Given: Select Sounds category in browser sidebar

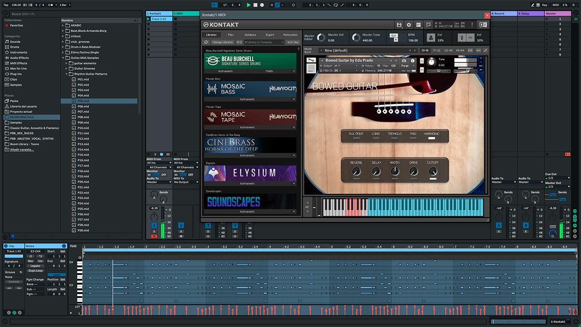Looking at the screenshot, I should tap(15, 42).
